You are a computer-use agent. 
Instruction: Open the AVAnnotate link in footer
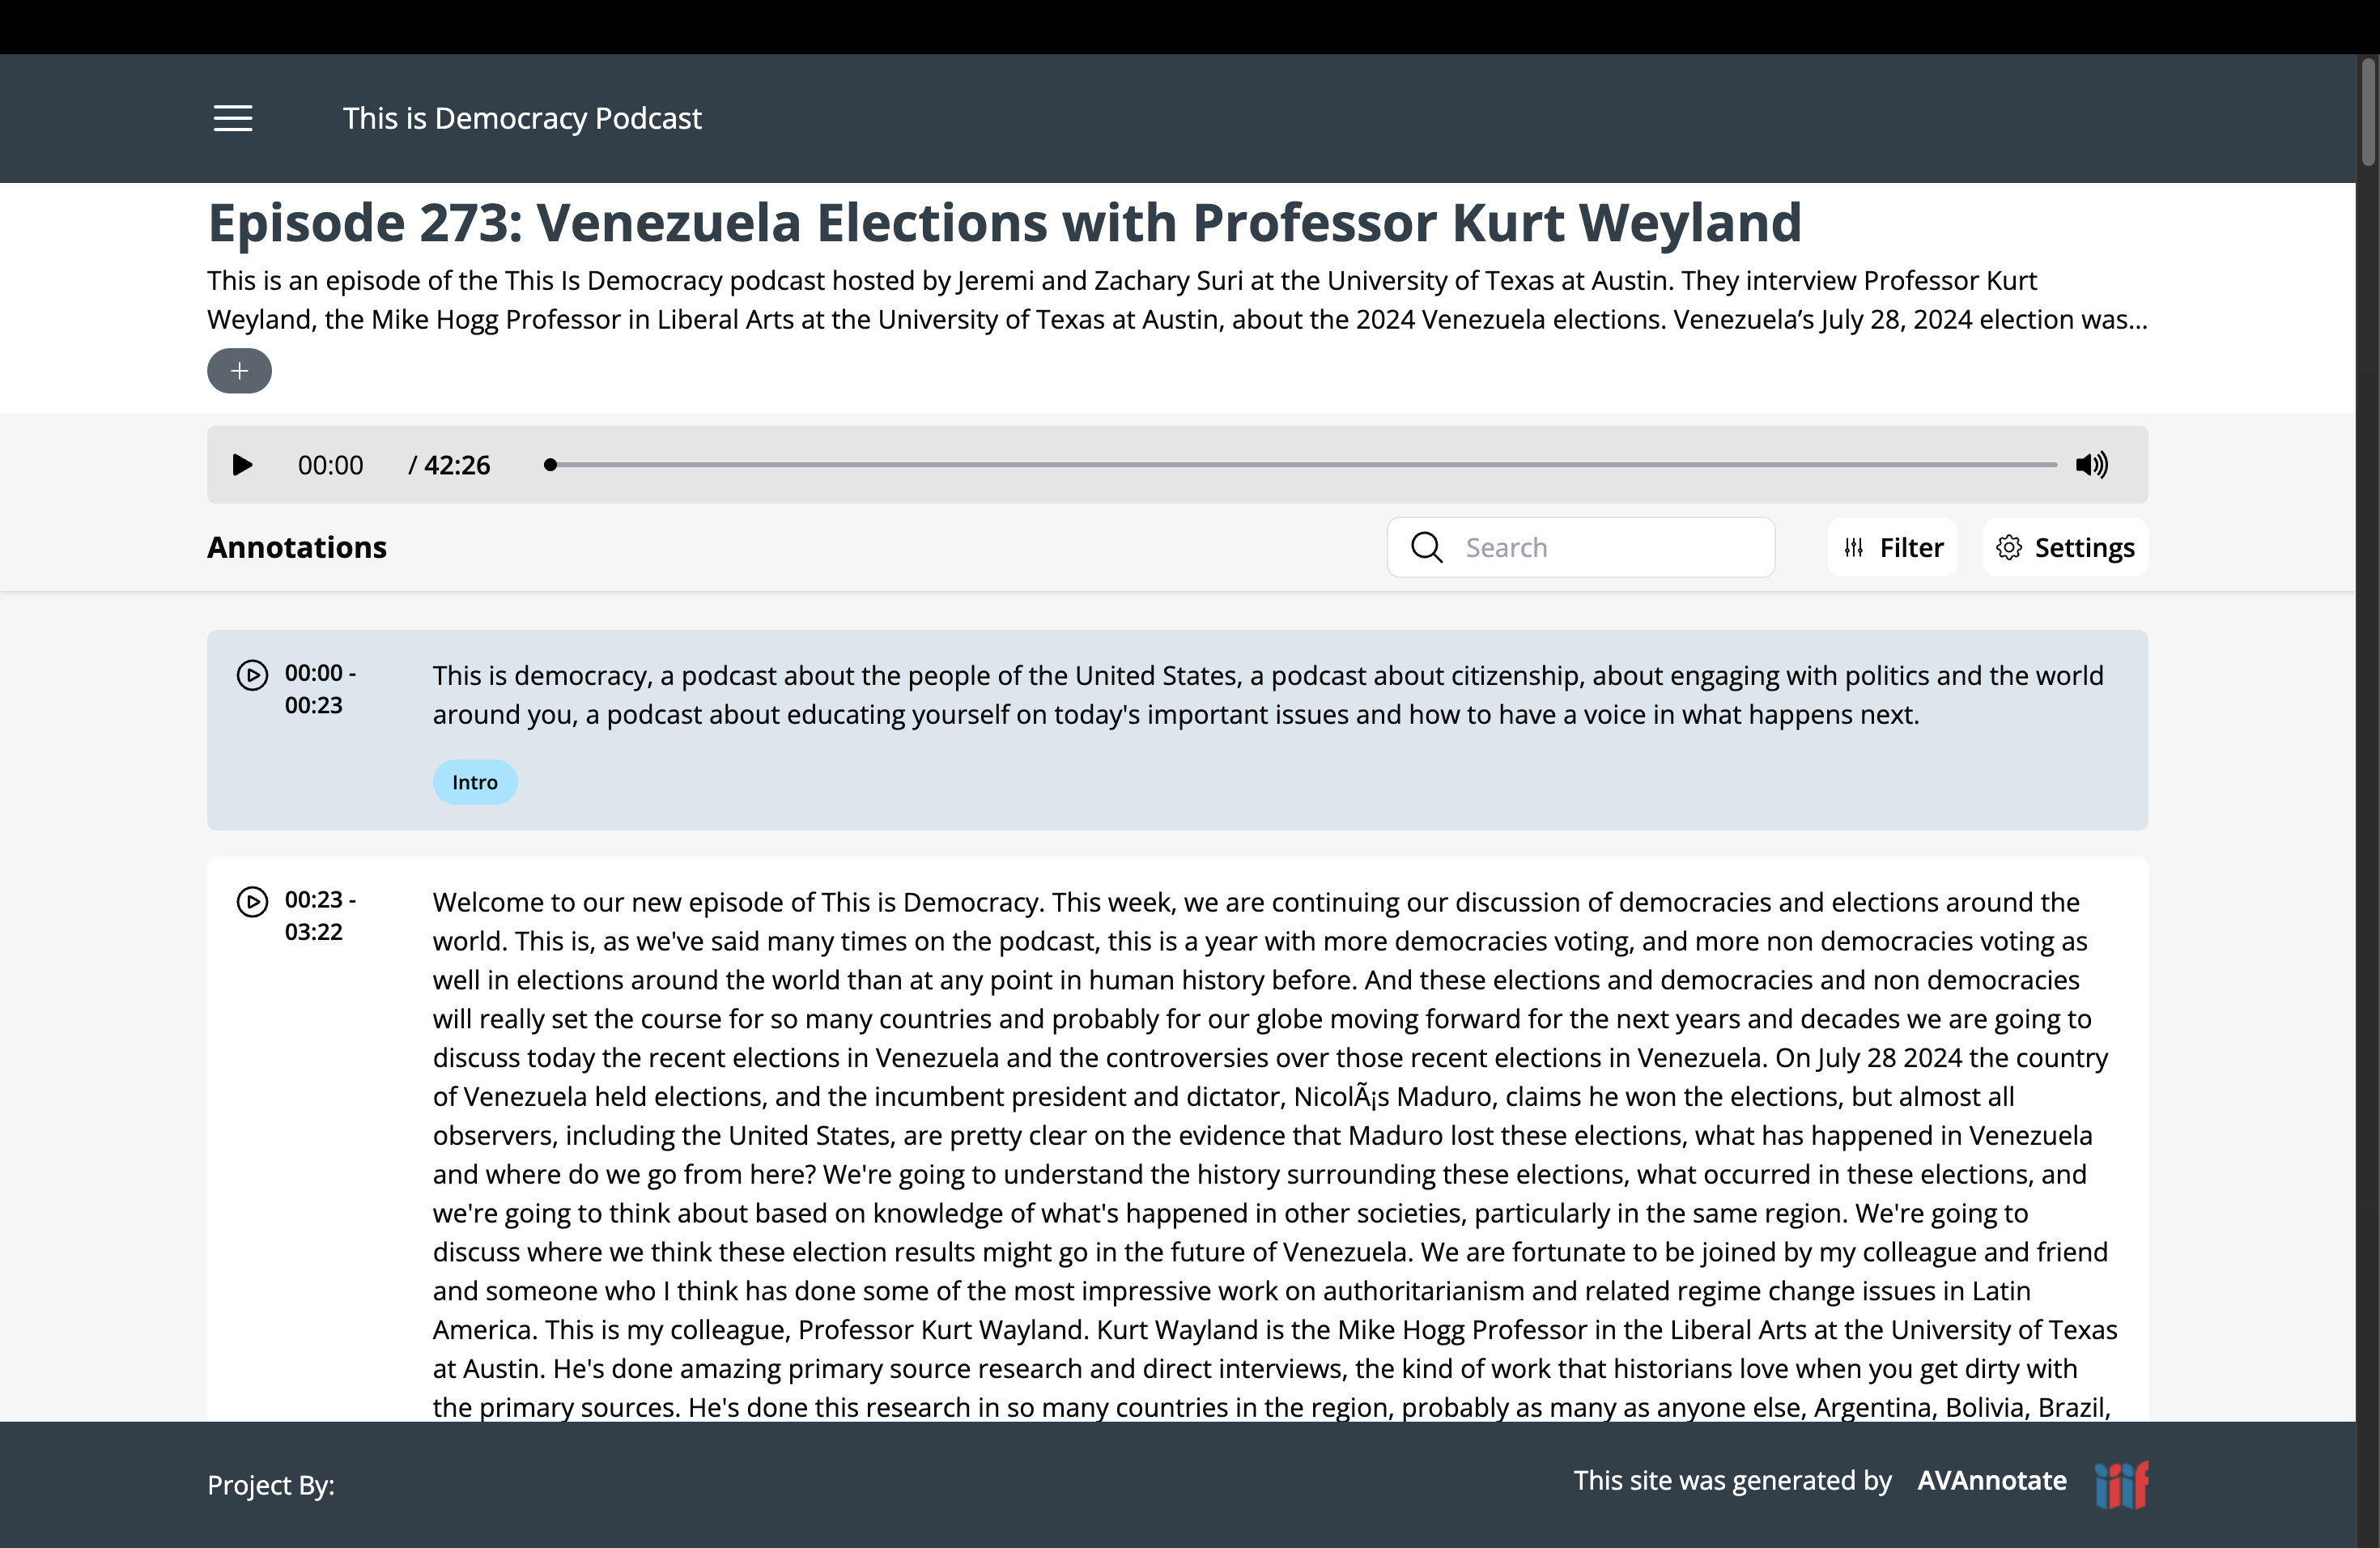point(1991,1481)
